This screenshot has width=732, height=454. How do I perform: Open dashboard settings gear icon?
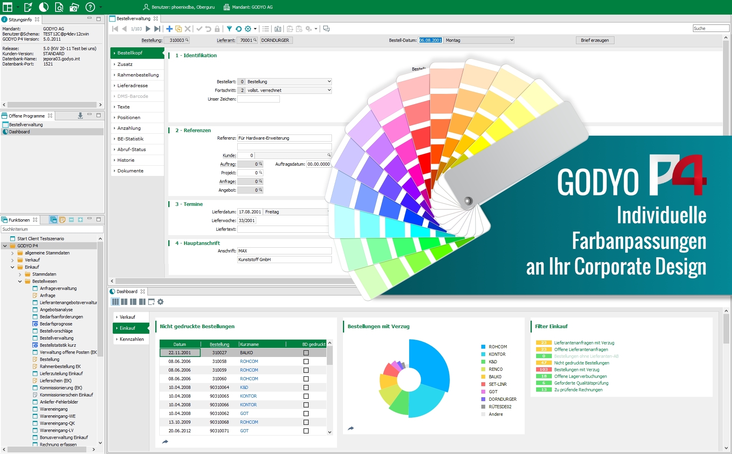tap(160, 302)
